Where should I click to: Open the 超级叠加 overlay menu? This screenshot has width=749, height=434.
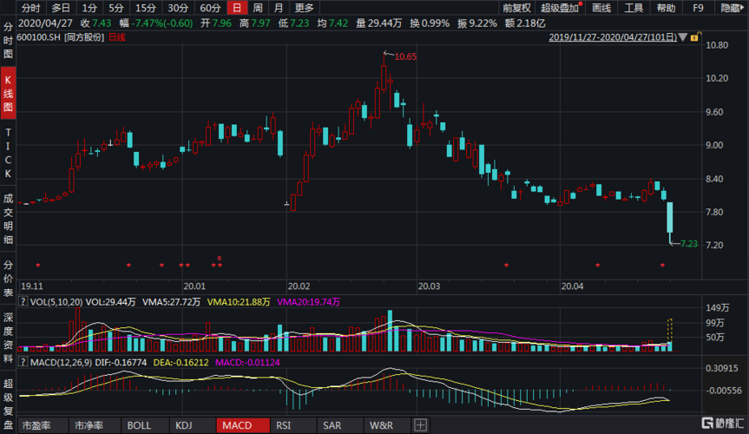pyautogui.click(x=560, y=8)
